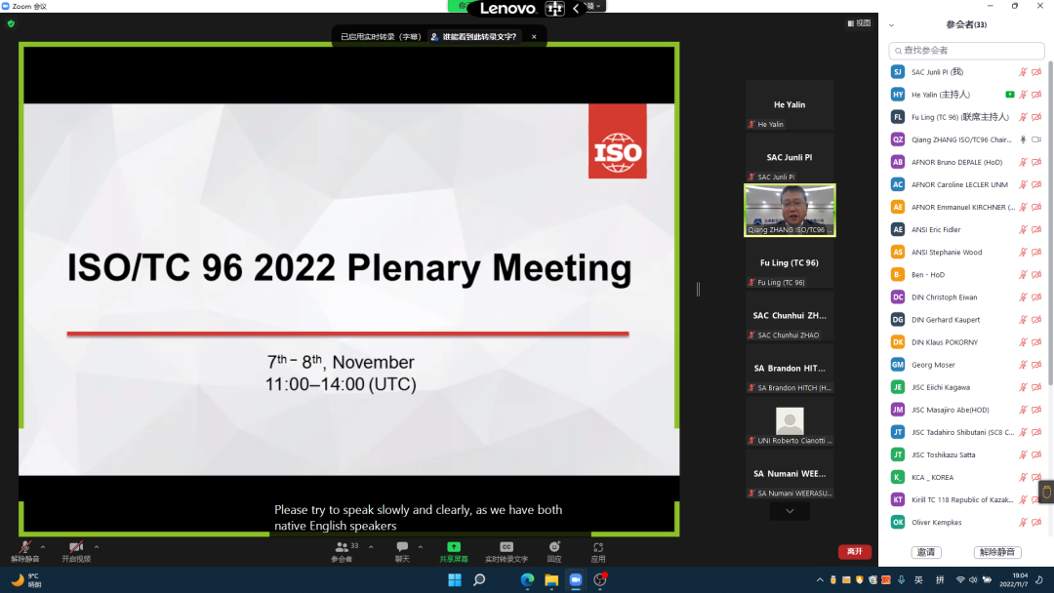1054x593 pixels.
Task: Click the green encryption shield icon
Action: tap(11, 23)
